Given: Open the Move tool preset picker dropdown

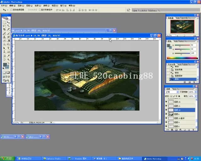Looking at the screenshot, I should (8, 10).
